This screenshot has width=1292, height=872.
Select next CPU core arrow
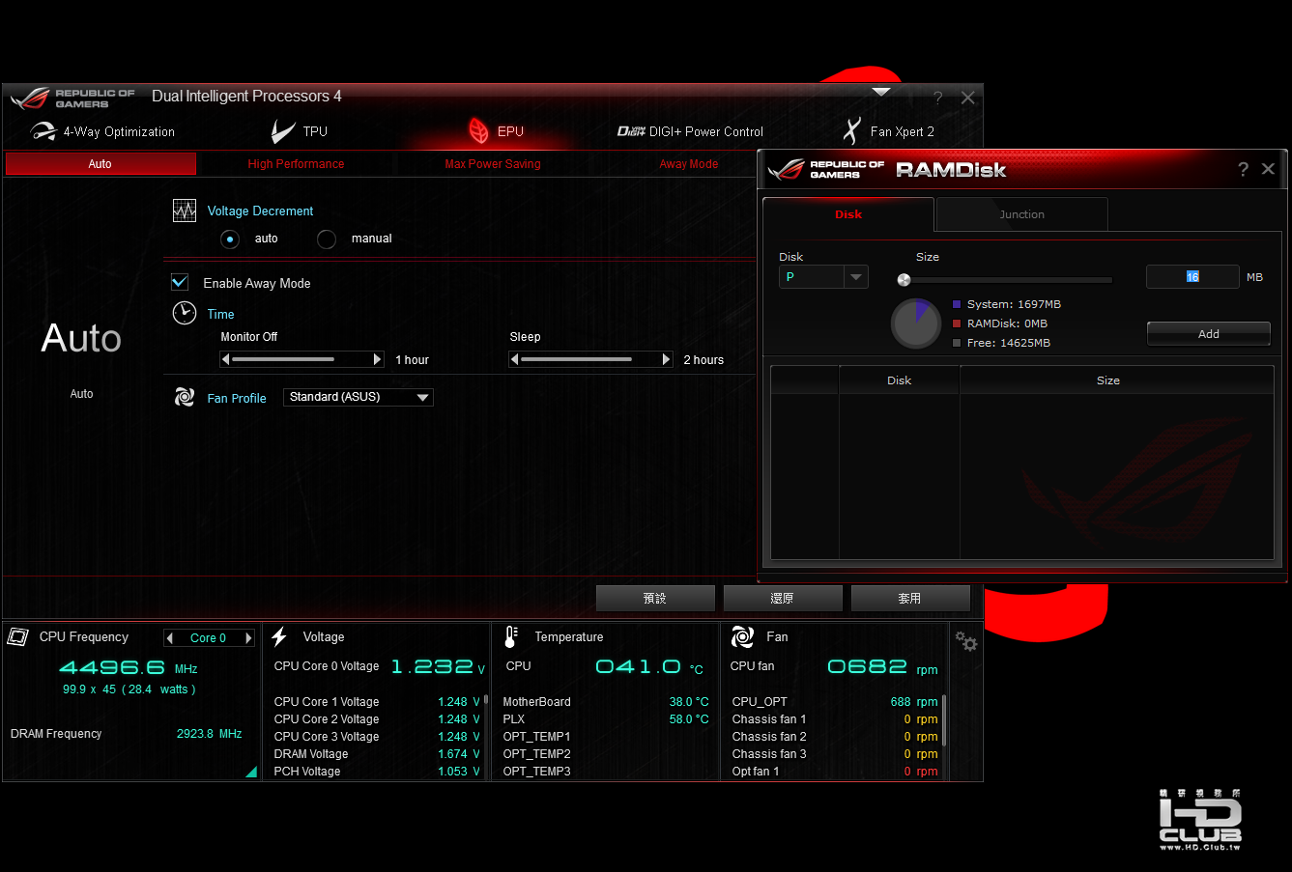pos(248,638)
